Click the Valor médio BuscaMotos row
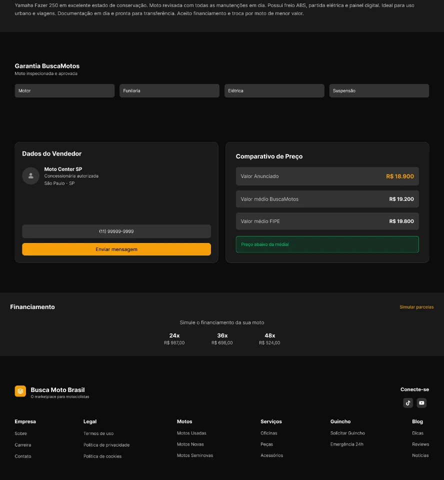This screenshot has height=480, width=444. (327, 199)
